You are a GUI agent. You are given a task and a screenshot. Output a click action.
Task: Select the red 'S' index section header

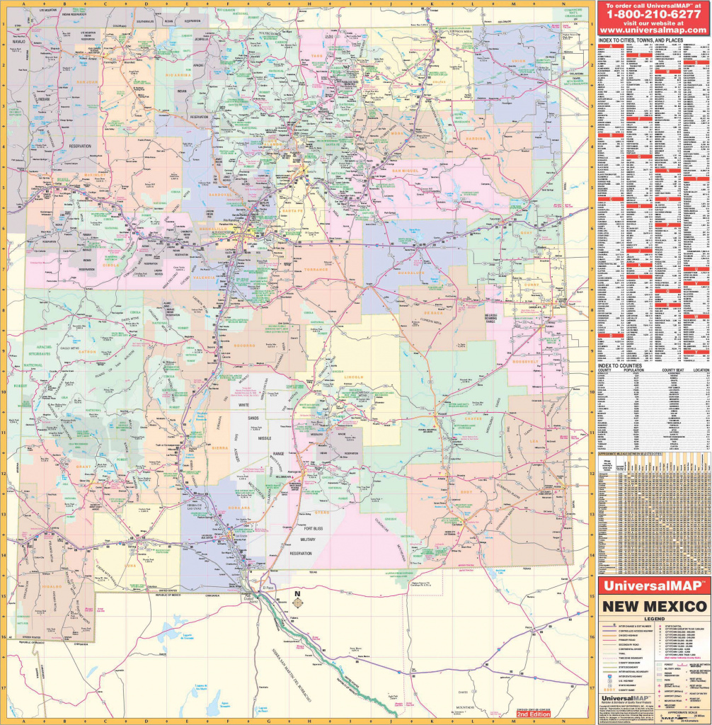pyautogui.click(x=696, y=62)
